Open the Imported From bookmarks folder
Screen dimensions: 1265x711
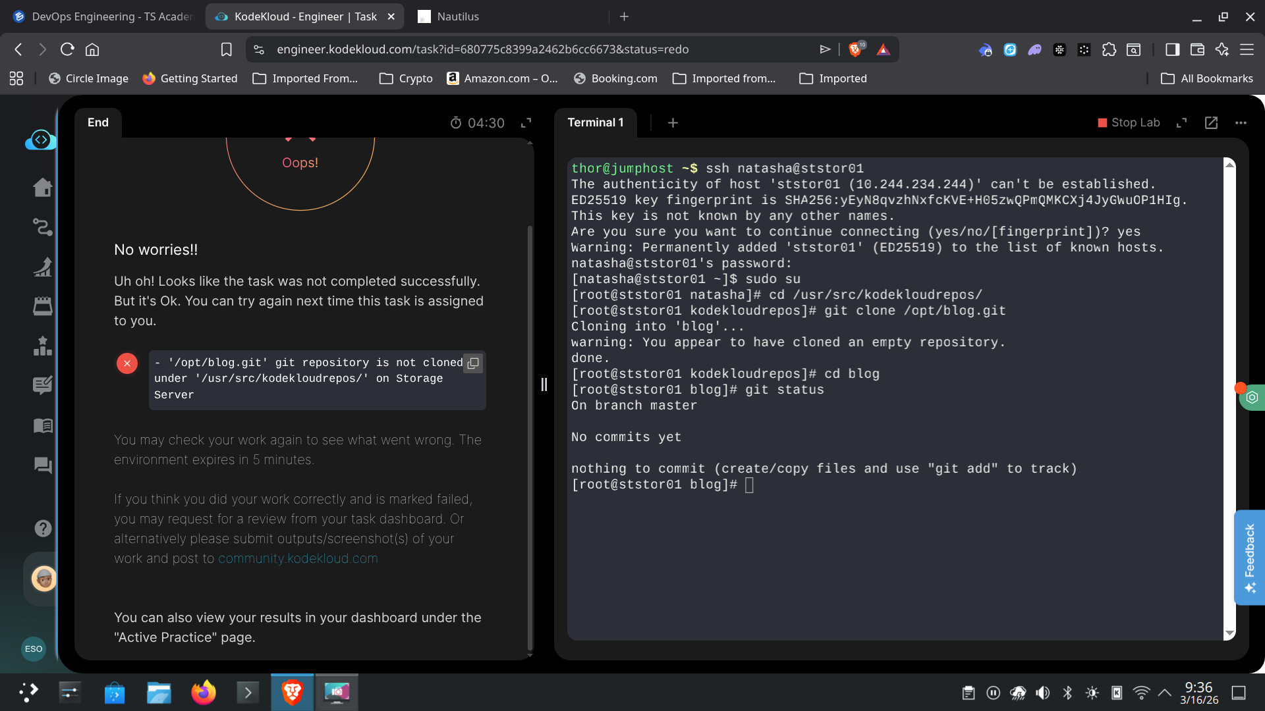(306, 78)
